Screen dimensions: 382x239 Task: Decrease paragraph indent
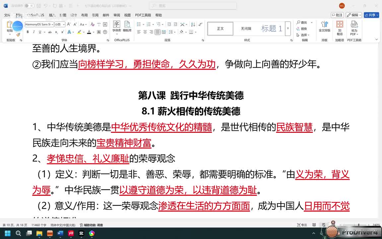(x=169, y=24)
